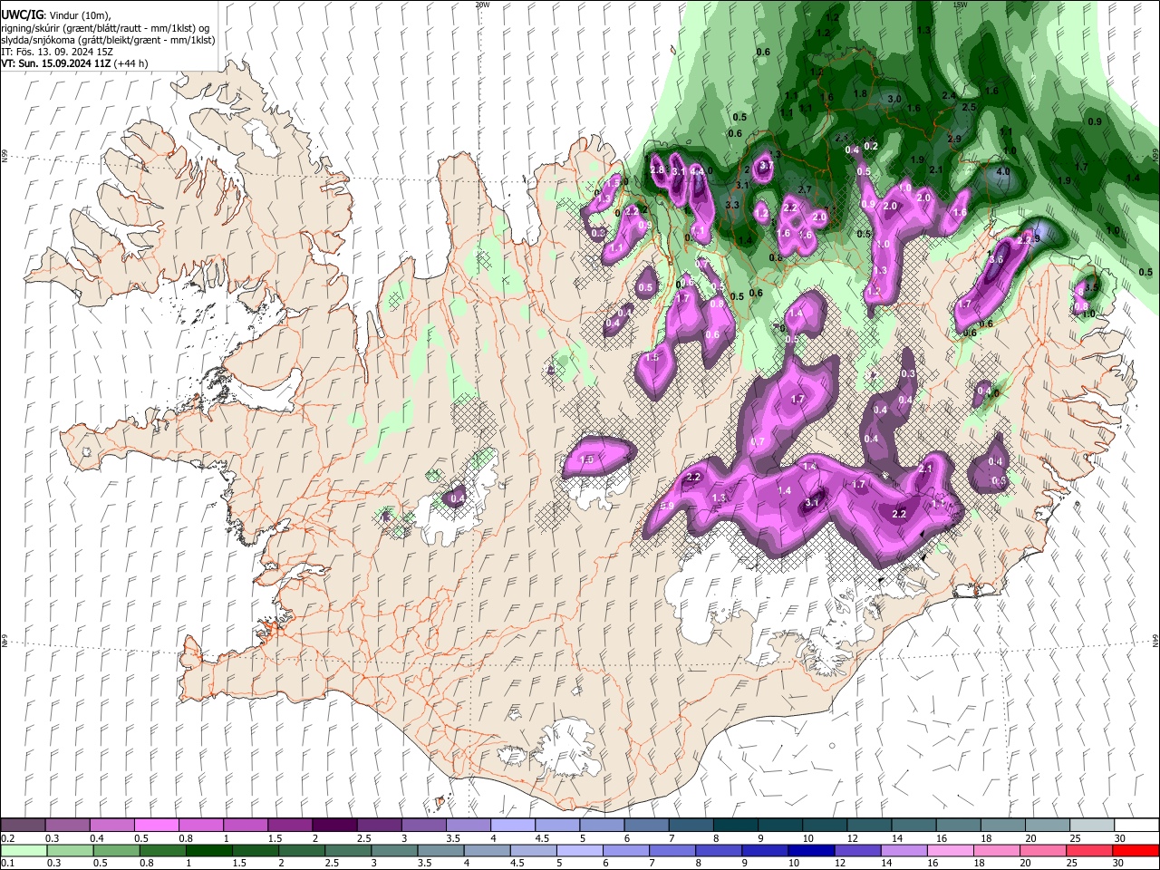Image resolution: width=1160 pixels, height=870 pixels.
Task: Click the 'Vindur (10m)' legend text
Action: (x=77, y=15)
